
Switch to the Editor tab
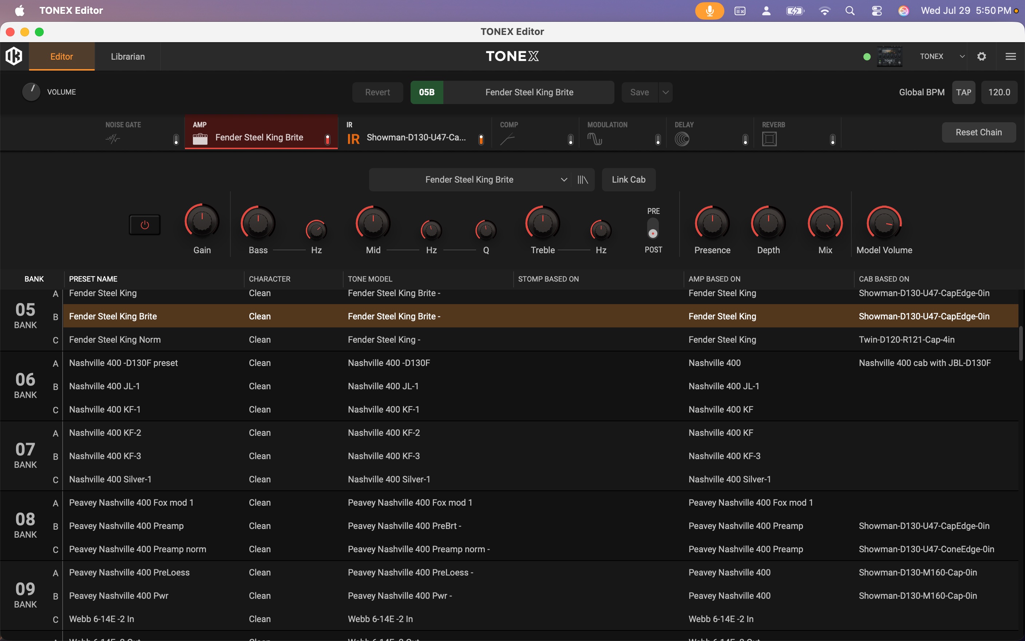(x=62, y=56)
